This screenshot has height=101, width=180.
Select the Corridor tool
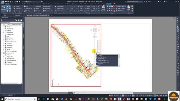(x=37, y=11)
